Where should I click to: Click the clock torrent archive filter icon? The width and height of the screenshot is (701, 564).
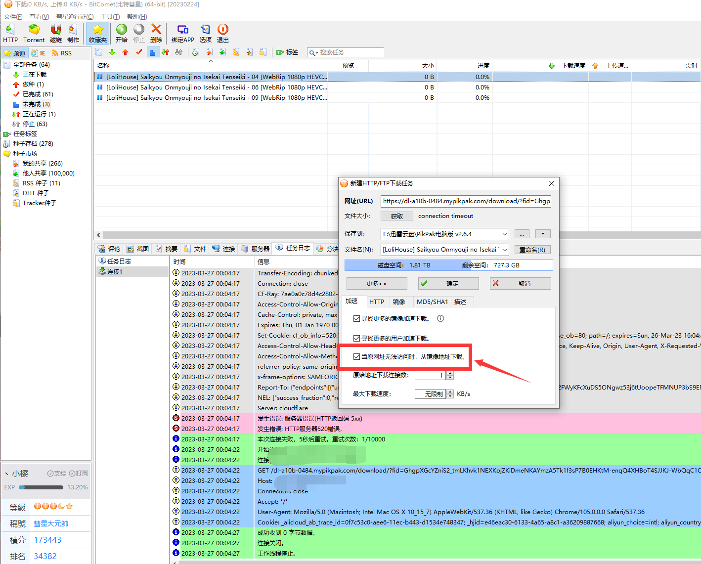[196, 52]
